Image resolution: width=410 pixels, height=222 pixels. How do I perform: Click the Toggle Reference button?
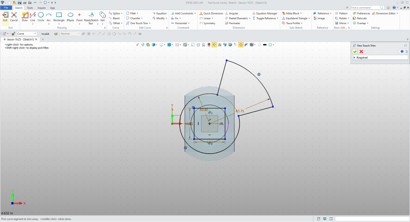tap(264, 18)
